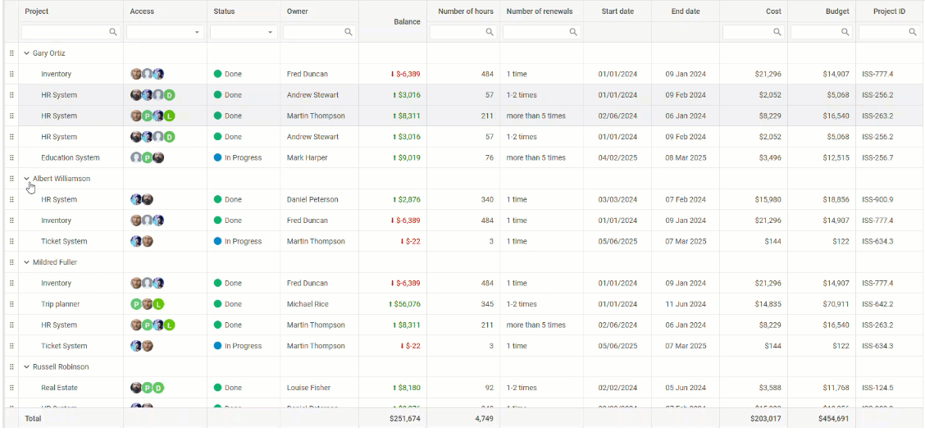Click search icon in Project ID filter
This screenshot has width=925, height=432.
point(914,33)
